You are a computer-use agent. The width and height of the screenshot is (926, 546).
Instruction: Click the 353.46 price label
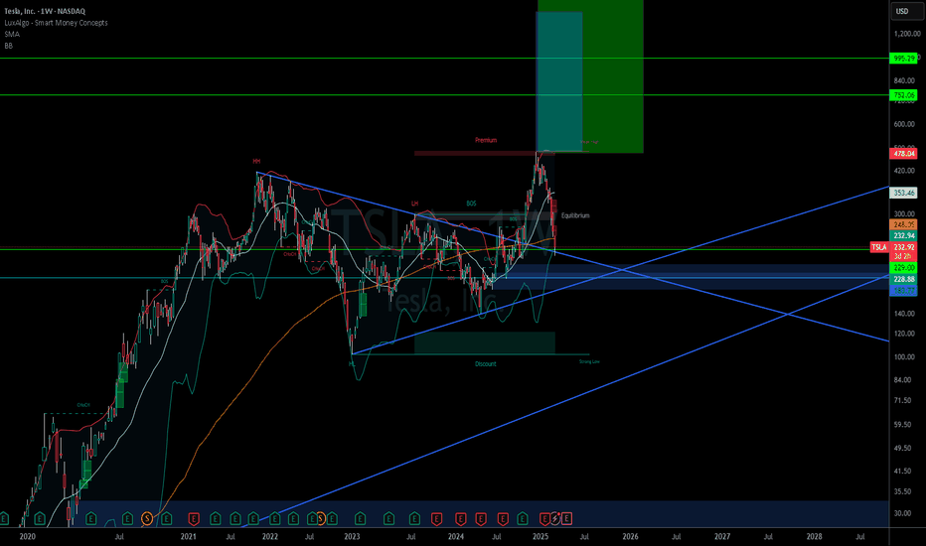coord(903,193)
